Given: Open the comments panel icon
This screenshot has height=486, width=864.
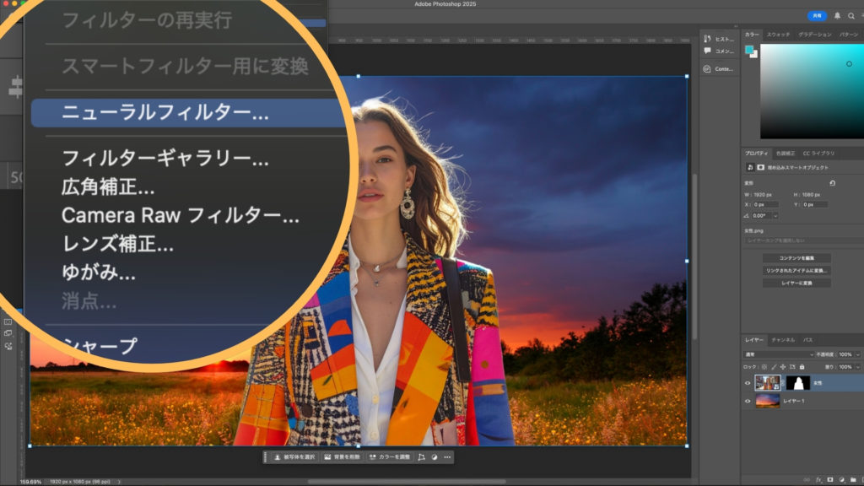Looking at the screenshot, I should click(x=706, y=51).
